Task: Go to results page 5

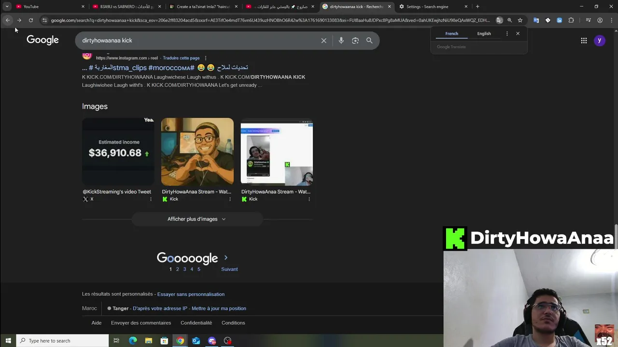Action: [x=198, y=269]
